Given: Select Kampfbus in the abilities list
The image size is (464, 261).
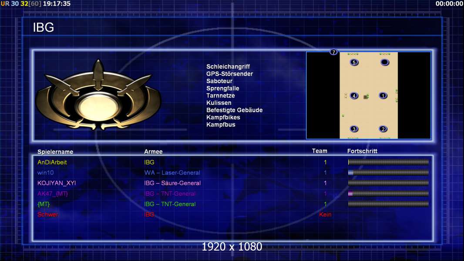Looking at the screenshot, I should point(221,124).
